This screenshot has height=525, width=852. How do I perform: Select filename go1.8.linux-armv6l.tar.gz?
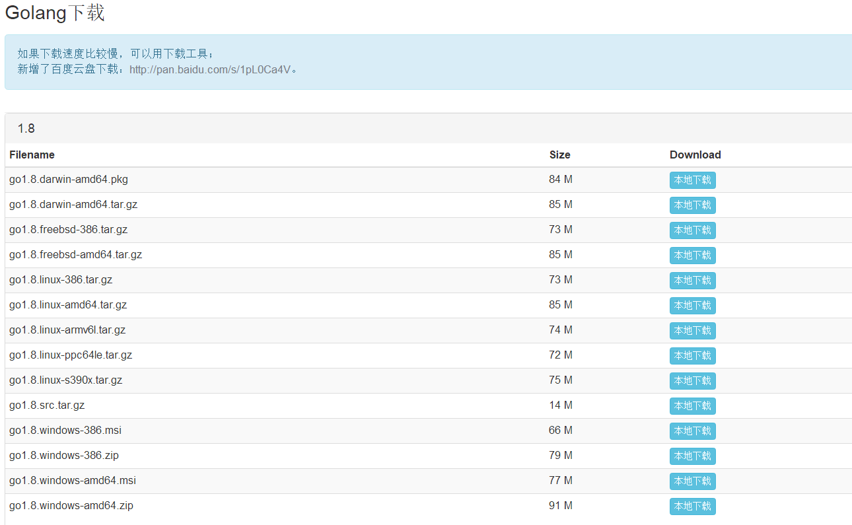tap(67, 330)
